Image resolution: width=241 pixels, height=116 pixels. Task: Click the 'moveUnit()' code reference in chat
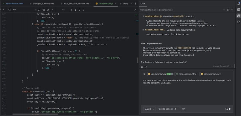tap(179, 16)
